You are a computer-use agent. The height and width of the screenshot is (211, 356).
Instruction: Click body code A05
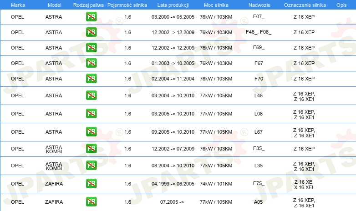[x=259, y=202]
